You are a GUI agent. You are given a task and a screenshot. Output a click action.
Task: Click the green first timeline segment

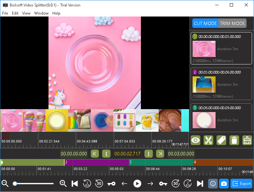pyautogui.click(x=32, y=162)
